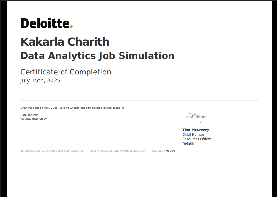Click the Enrolment Verification Code 5D3vcSJ49sapnKKFj

[x=52, y=150]
